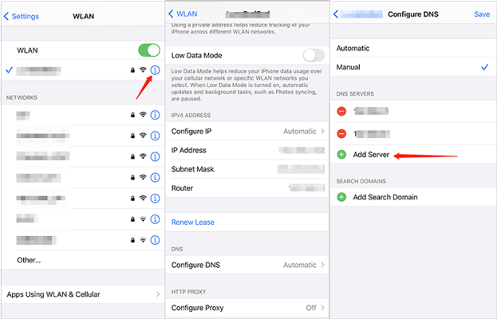Image resolution: width=497 pixels, height=319 pixels.
Task: Remove the second DNS server entry
Action: click(x=341, y=134)
